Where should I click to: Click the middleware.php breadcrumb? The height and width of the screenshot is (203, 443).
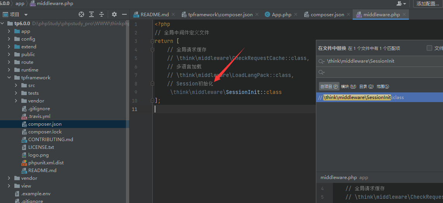(52, 3)
